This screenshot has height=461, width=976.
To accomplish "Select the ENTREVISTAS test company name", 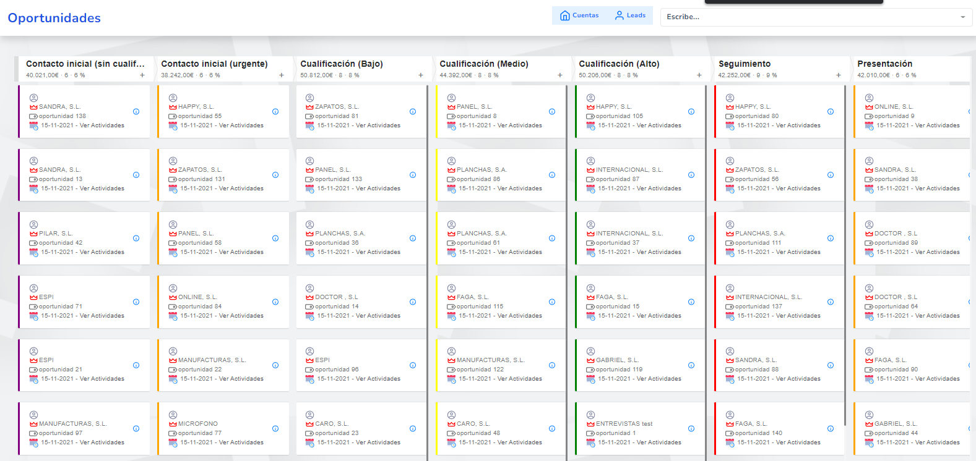I will click(624, 424).
